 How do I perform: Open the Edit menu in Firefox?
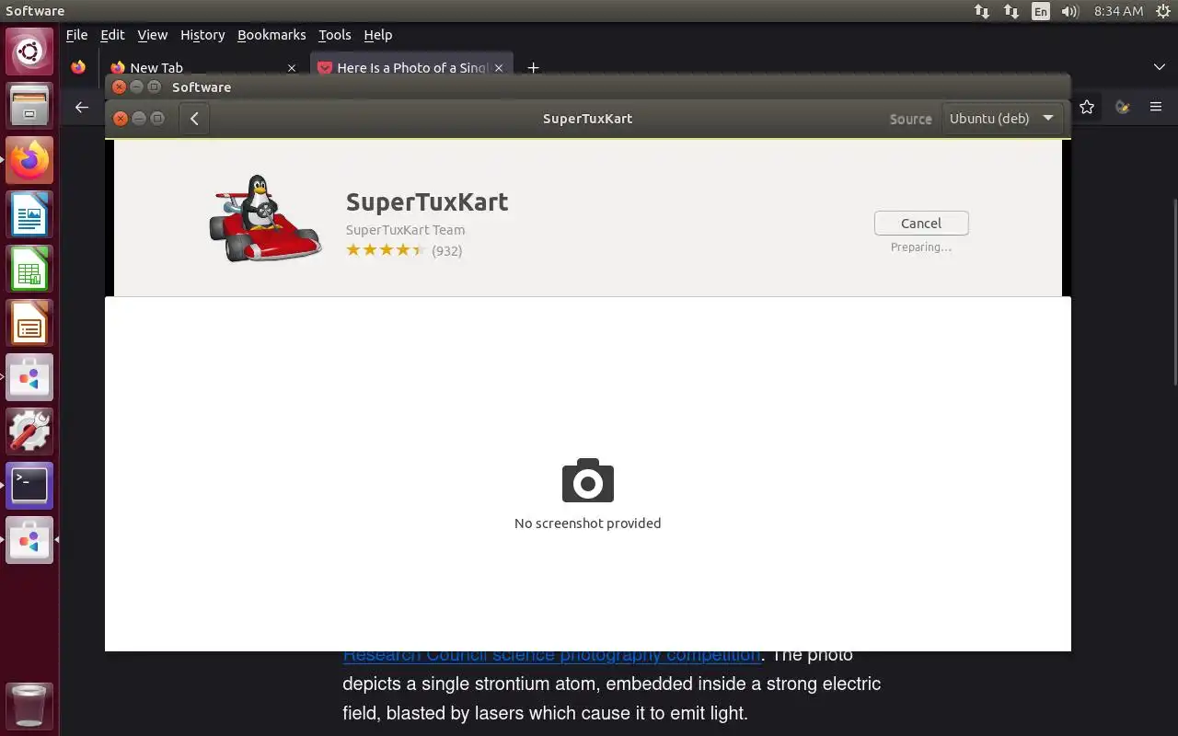pyautogui.click(x=112, y=35)
